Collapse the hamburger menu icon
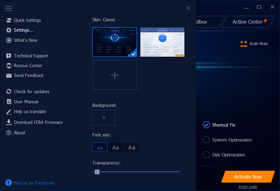The width and height of the screenshot is (280, 191). coord(9,8)
